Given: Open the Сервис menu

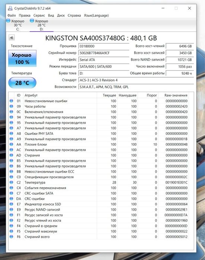Looking at the screenshot, I should 39,16.
